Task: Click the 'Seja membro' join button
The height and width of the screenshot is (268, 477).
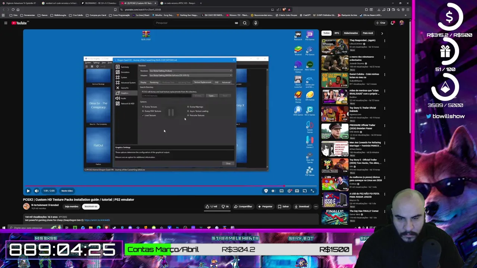Action: (x=72, y=207)
